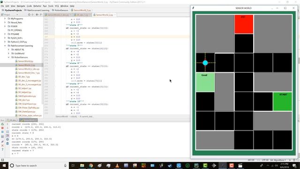Open the Navigate menu
This screenshot has width=300, height=169.
click(x=21, y=6)
